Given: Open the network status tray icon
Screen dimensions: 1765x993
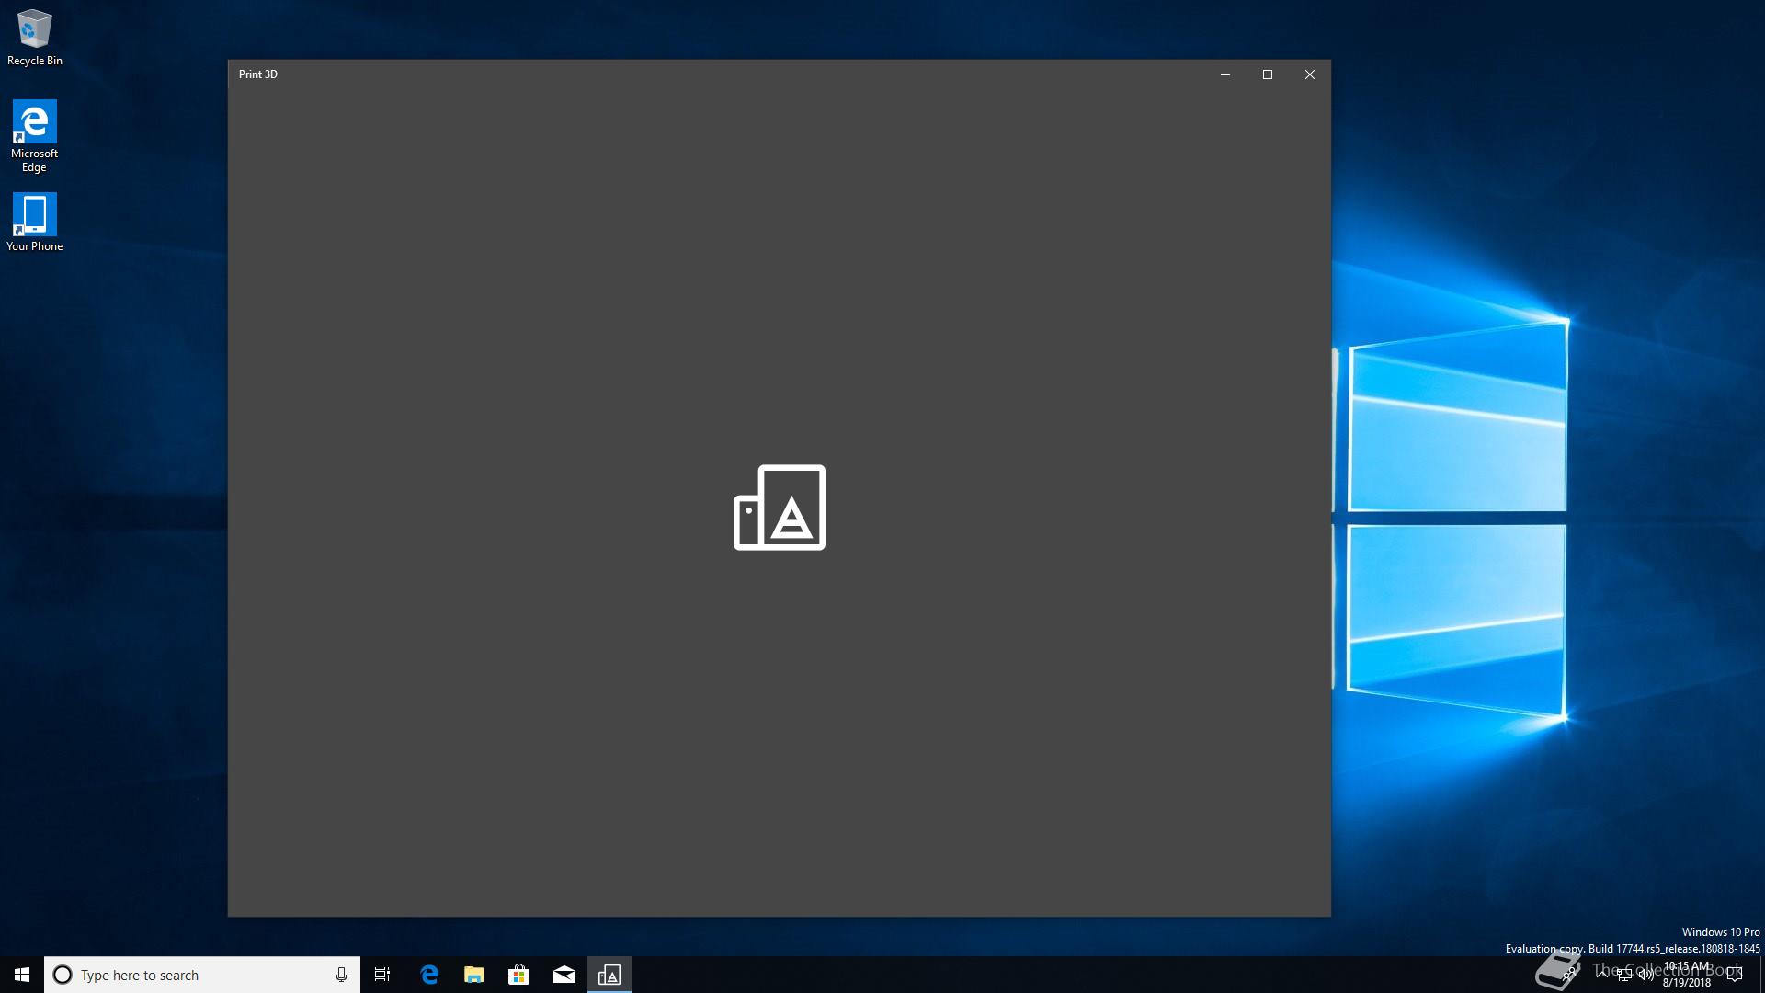Looking at the screenshot, I should pyautogui.click(x=1624, y=975).
